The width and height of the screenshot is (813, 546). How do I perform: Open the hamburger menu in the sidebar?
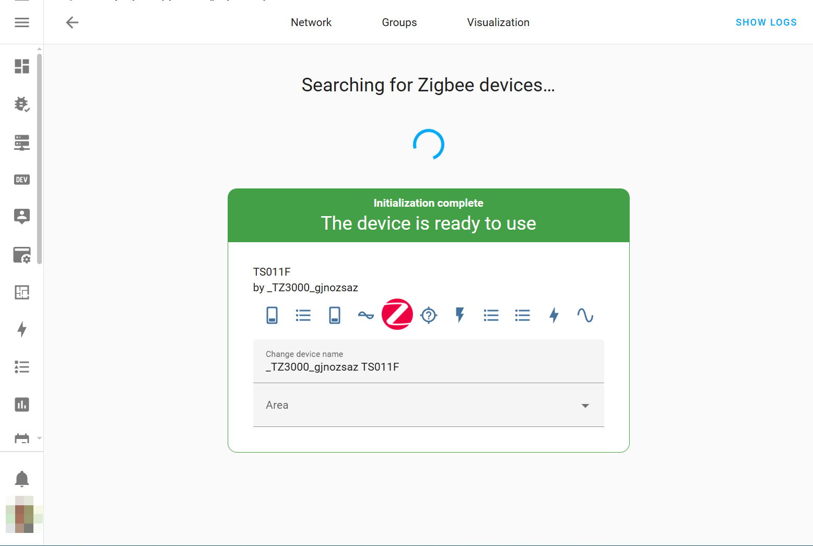click(22, 22)
